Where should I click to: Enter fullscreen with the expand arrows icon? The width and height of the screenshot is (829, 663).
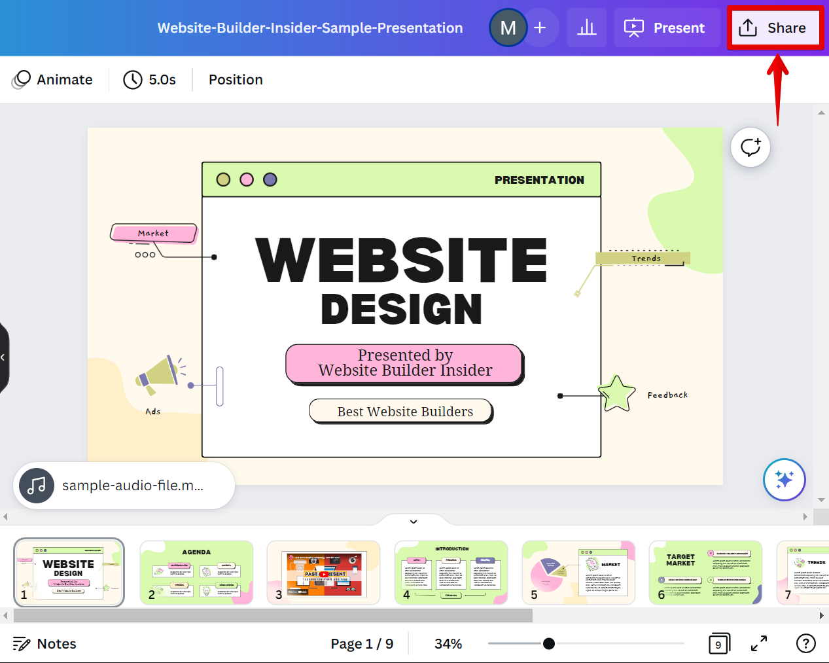[x=758, y=643]
